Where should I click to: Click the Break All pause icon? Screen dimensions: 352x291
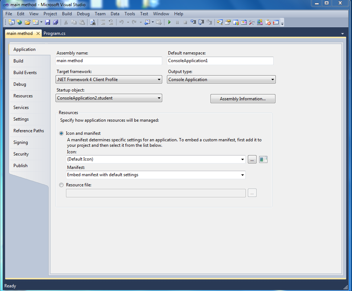click(x=177, y=22)
